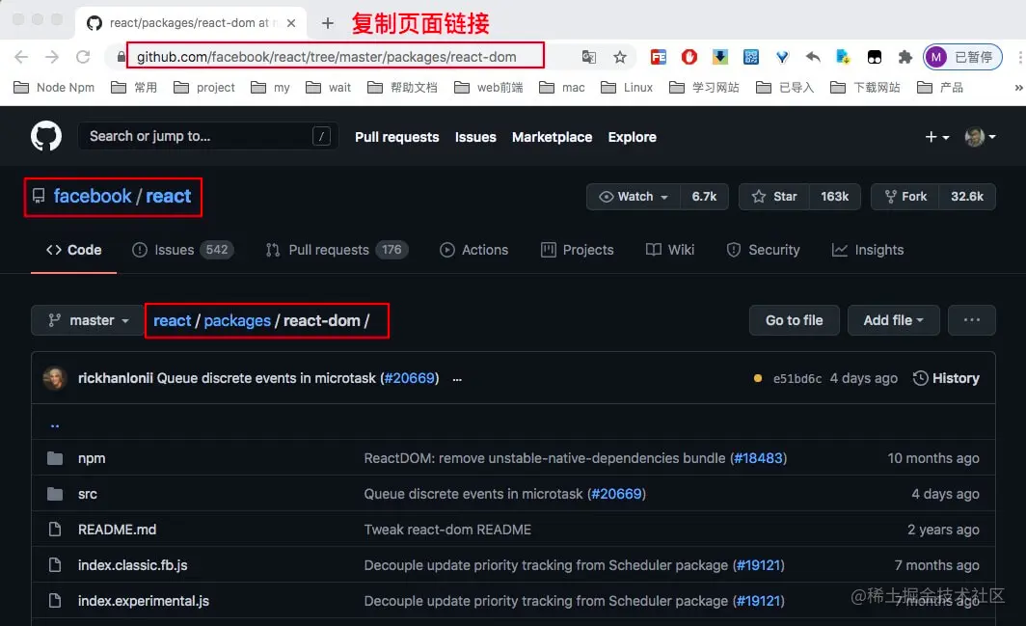
Task: Click the GitHub Octocat logo
Action: [x=46, y=136]
